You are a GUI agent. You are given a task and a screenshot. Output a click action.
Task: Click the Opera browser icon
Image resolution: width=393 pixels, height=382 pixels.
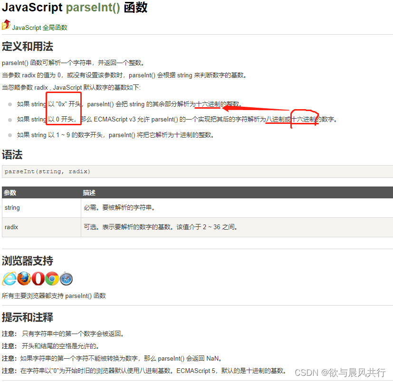[38, 279]
